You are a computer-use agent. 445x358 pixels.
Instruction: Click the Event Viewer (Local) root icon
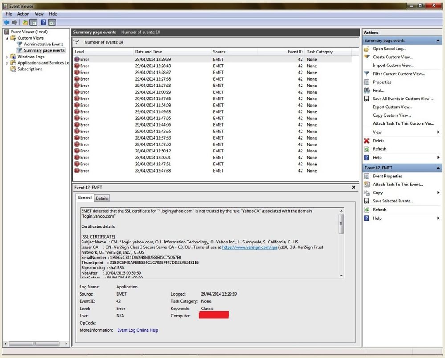(x=7, y=32)
